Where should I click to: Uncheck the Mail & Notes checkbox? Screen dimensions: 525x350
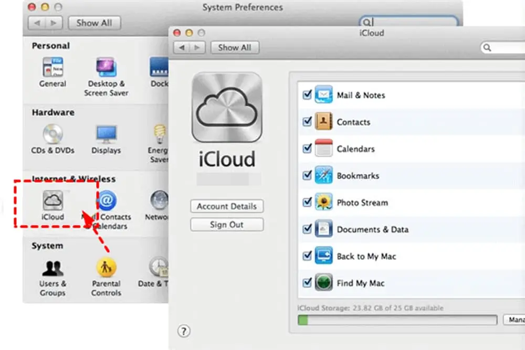[308, 95]
